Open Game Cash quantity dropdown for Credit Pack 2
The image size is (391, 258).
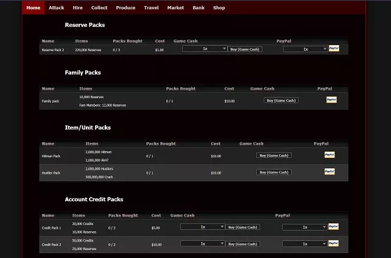pos(203,243)
